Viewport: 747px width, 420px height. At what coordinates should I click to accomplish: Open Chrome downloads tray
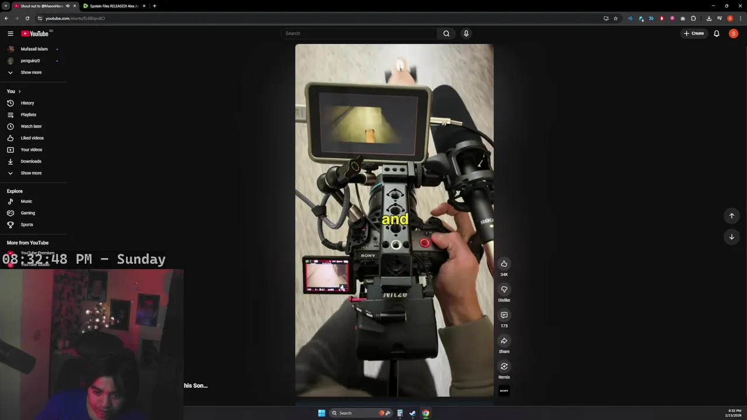[x=709, y=18]
